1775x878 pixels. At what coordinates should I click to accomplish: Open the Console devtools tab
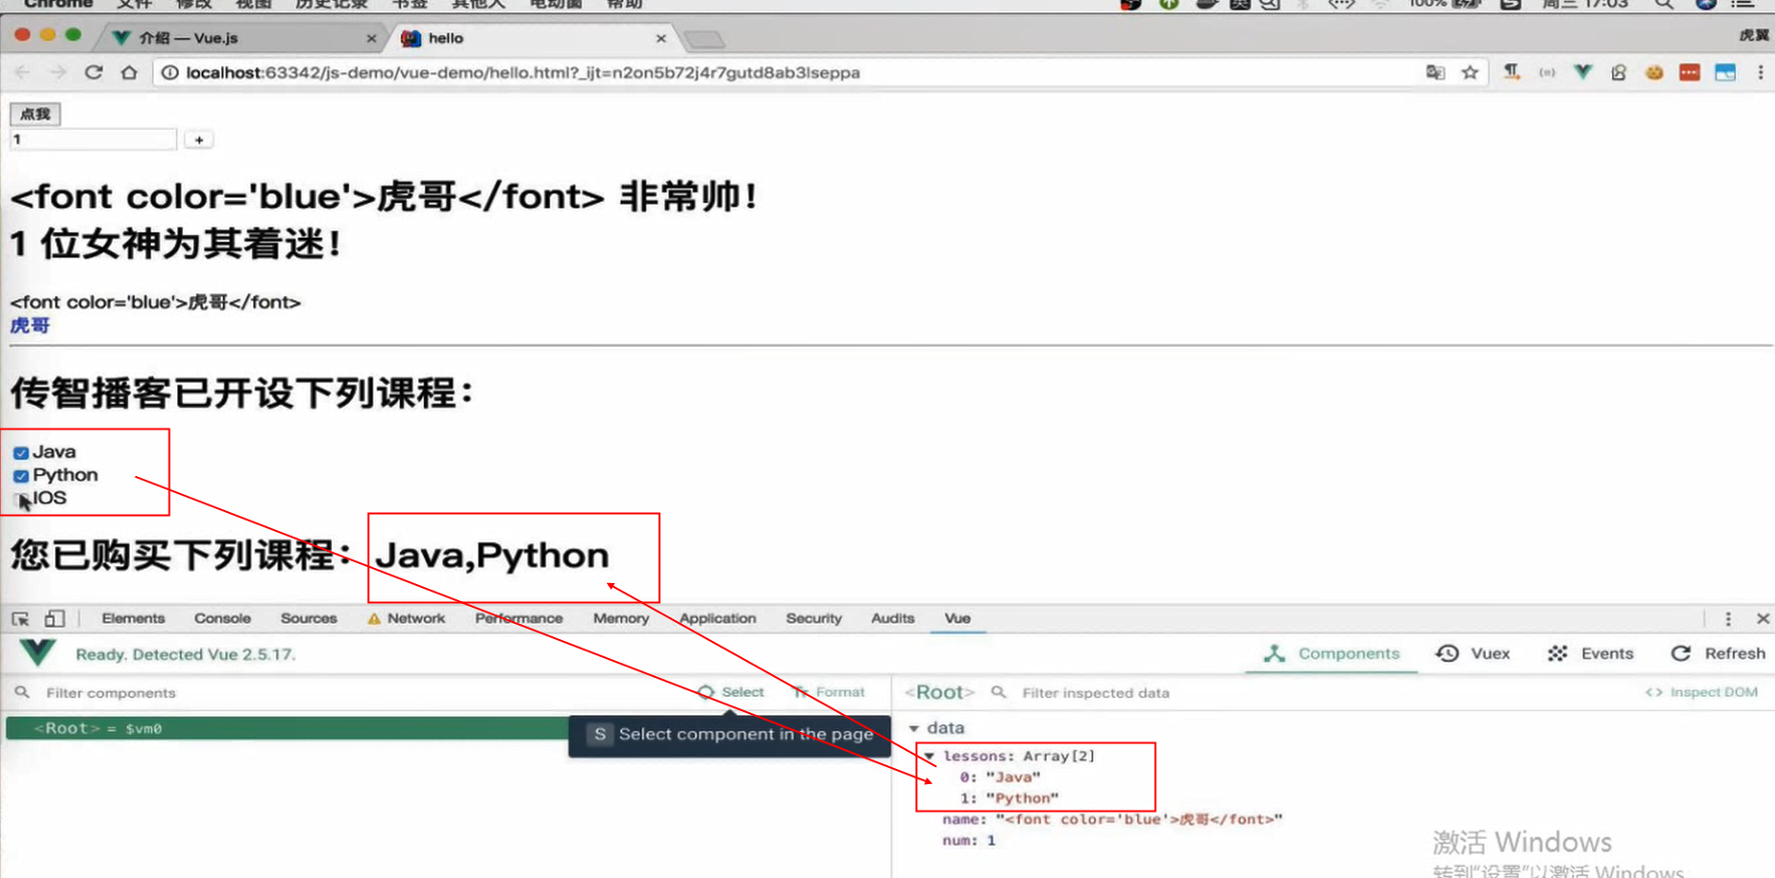pos(222,618)
